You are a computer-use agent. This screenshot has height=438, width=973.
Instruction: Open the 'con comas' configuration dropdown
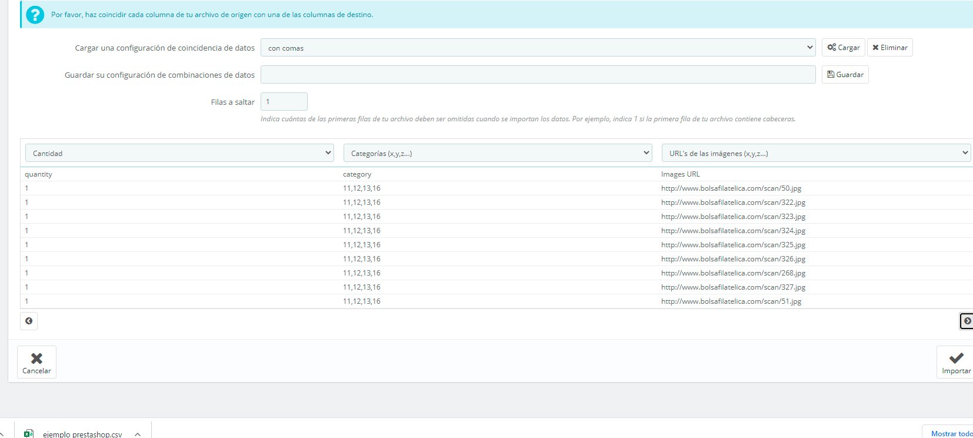538,48
